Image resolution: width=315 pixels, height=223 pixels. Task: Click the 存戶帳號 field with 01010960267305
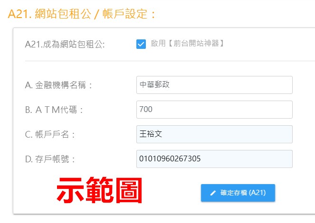pos(214,159)
